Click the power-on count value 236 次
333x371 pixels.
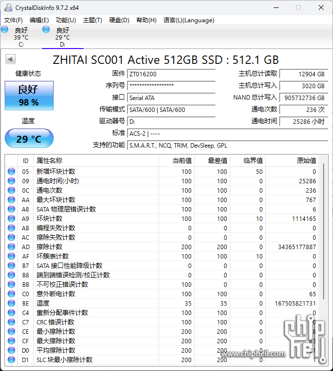(x=304, y=109)
